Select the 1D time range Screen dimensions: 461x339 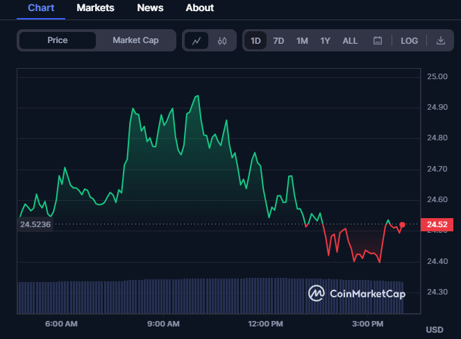(255, 40)
